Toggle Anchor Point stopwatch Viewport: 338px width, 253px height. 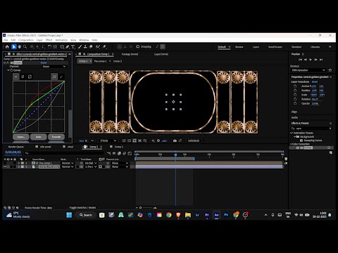295,86
